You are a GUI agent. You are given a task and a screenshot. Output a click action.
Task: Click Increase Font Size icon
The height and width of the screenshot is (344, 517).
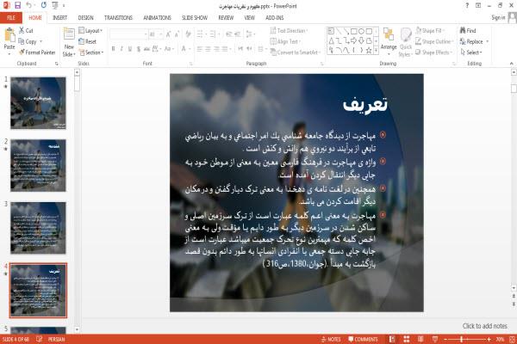[169, 34]
